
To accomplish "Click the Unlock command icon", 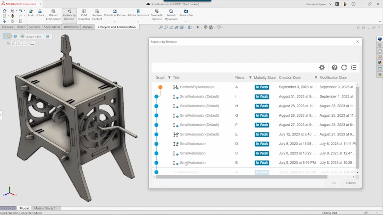I will (x=40, y=11).
